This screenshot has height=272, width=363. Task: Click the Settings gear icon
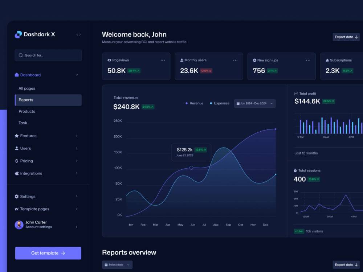pos(17,196)
